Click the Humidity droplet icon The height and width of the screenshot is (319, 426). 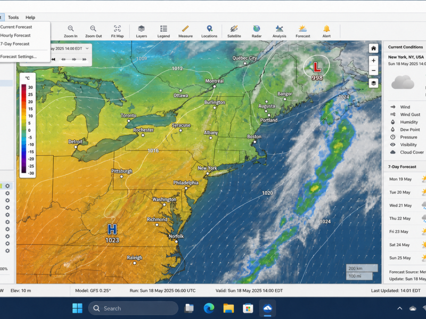pos(392,122)
